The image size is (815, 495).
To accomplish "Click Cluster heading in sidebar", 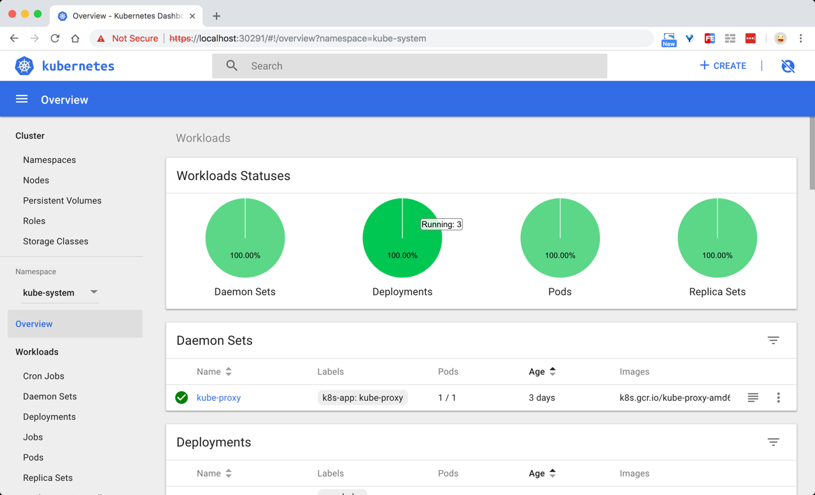I will tap(30, 136).
